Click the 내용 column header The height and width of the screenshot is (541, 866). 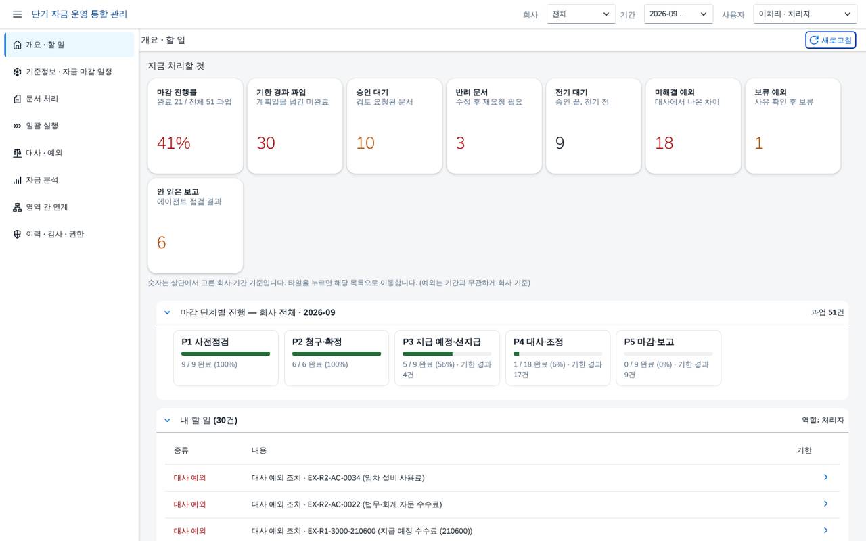click(259, 450)
